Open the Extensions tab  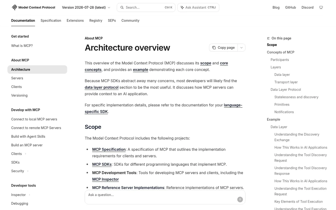[x=75, y=20]
